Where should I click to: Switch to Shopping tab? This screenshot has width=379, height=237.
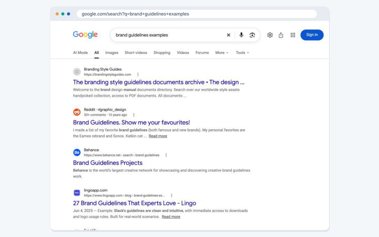tap(162, 53)
